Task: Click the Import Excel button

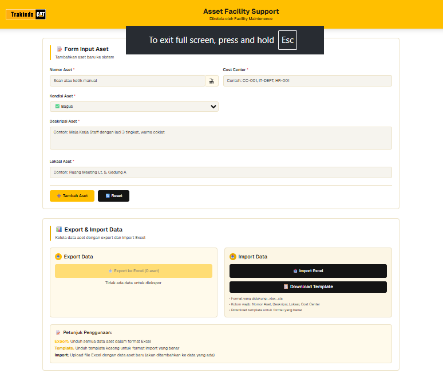Action: coord(308,271)
